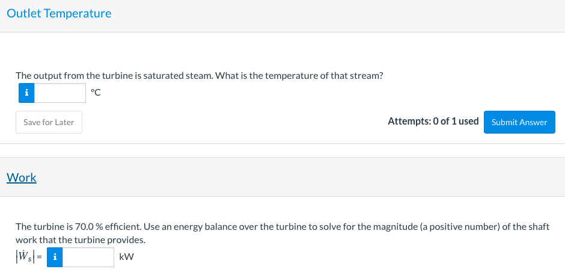Click the Attempts: 0 of 1 used text

point(433,121)
